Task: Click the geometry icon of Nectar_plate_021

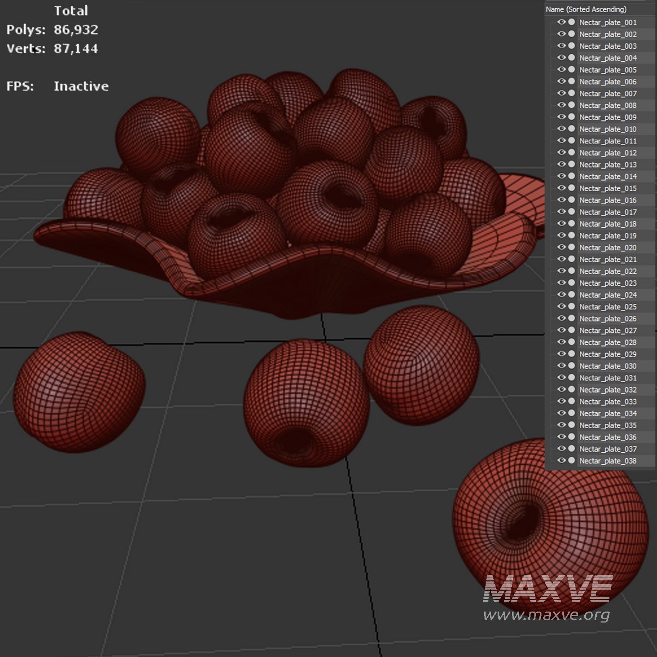Action: (572, 260)
